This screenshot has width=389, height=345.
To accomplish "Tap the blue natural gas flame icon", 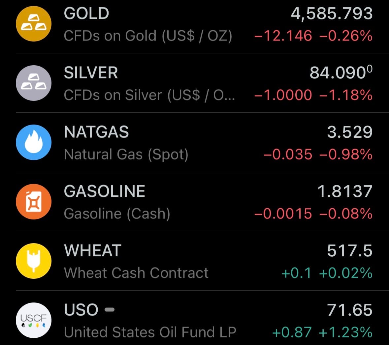I will pos(34,142).
